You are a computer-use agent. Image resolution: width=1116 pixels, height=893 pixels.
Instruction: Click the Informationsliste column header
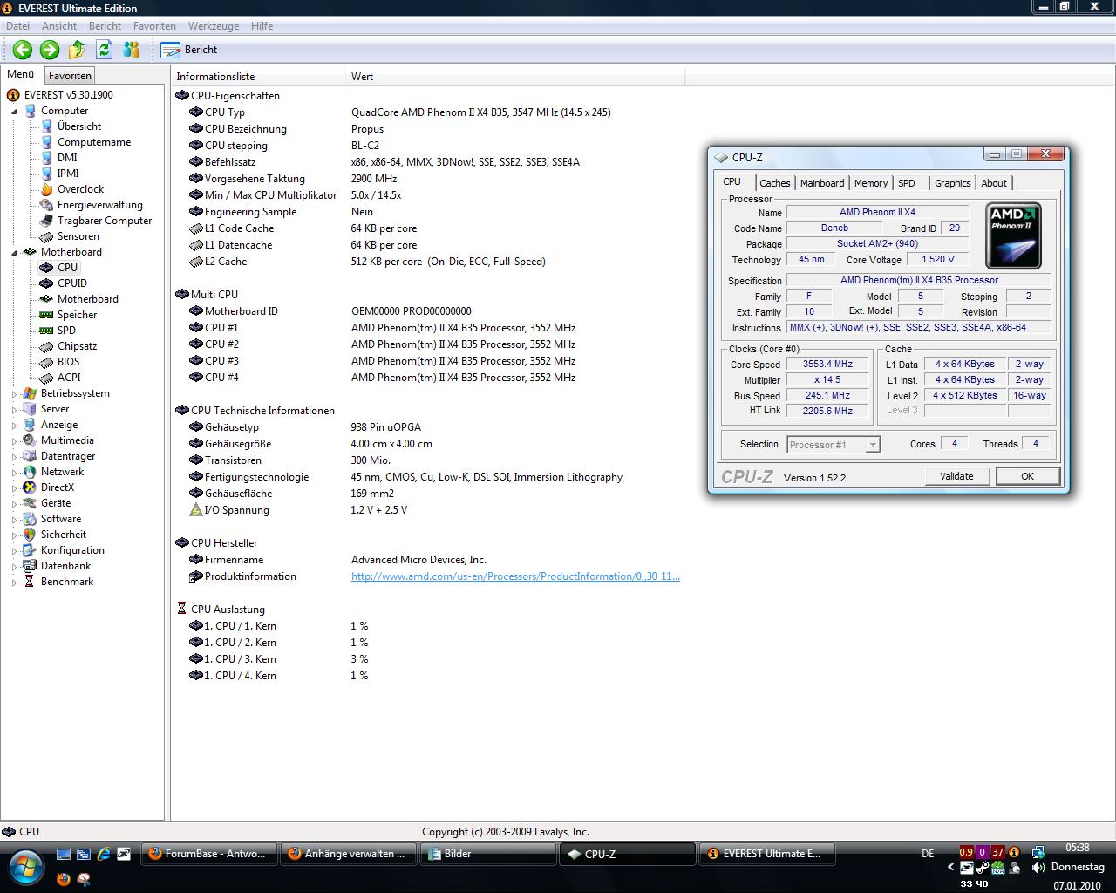(x=258, y=77)
